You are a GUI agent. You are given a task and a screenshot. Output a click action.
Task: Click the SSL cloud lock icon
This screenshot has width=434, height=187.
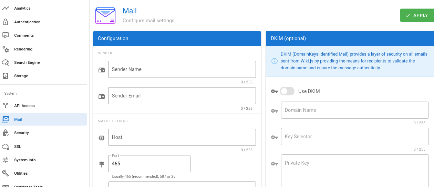6,147
